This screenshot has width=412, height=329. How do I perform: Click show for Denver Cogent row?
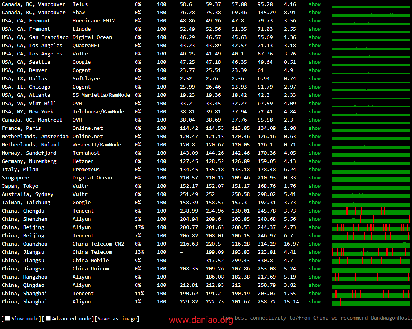tap(315, 70)
